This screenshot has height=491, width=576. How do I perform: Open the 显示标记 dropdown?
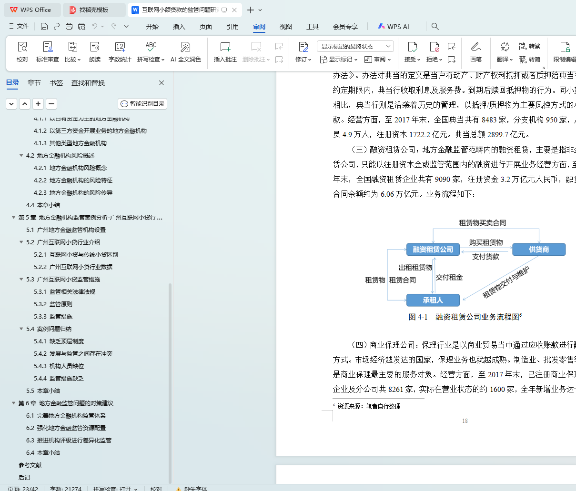[x=339, y=60]
